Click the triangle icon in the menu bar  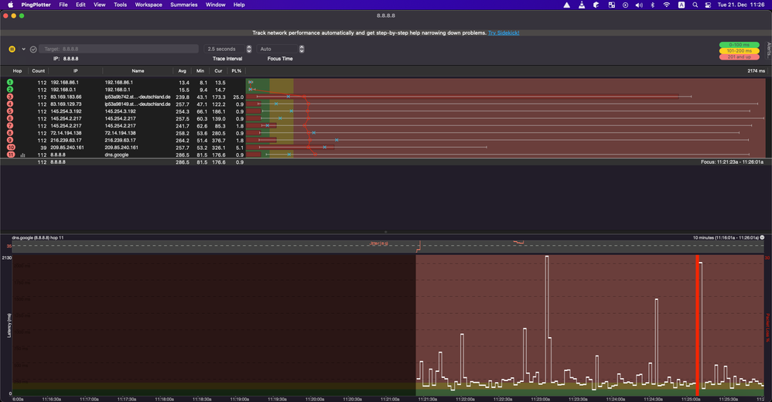(x=567, y=5)
